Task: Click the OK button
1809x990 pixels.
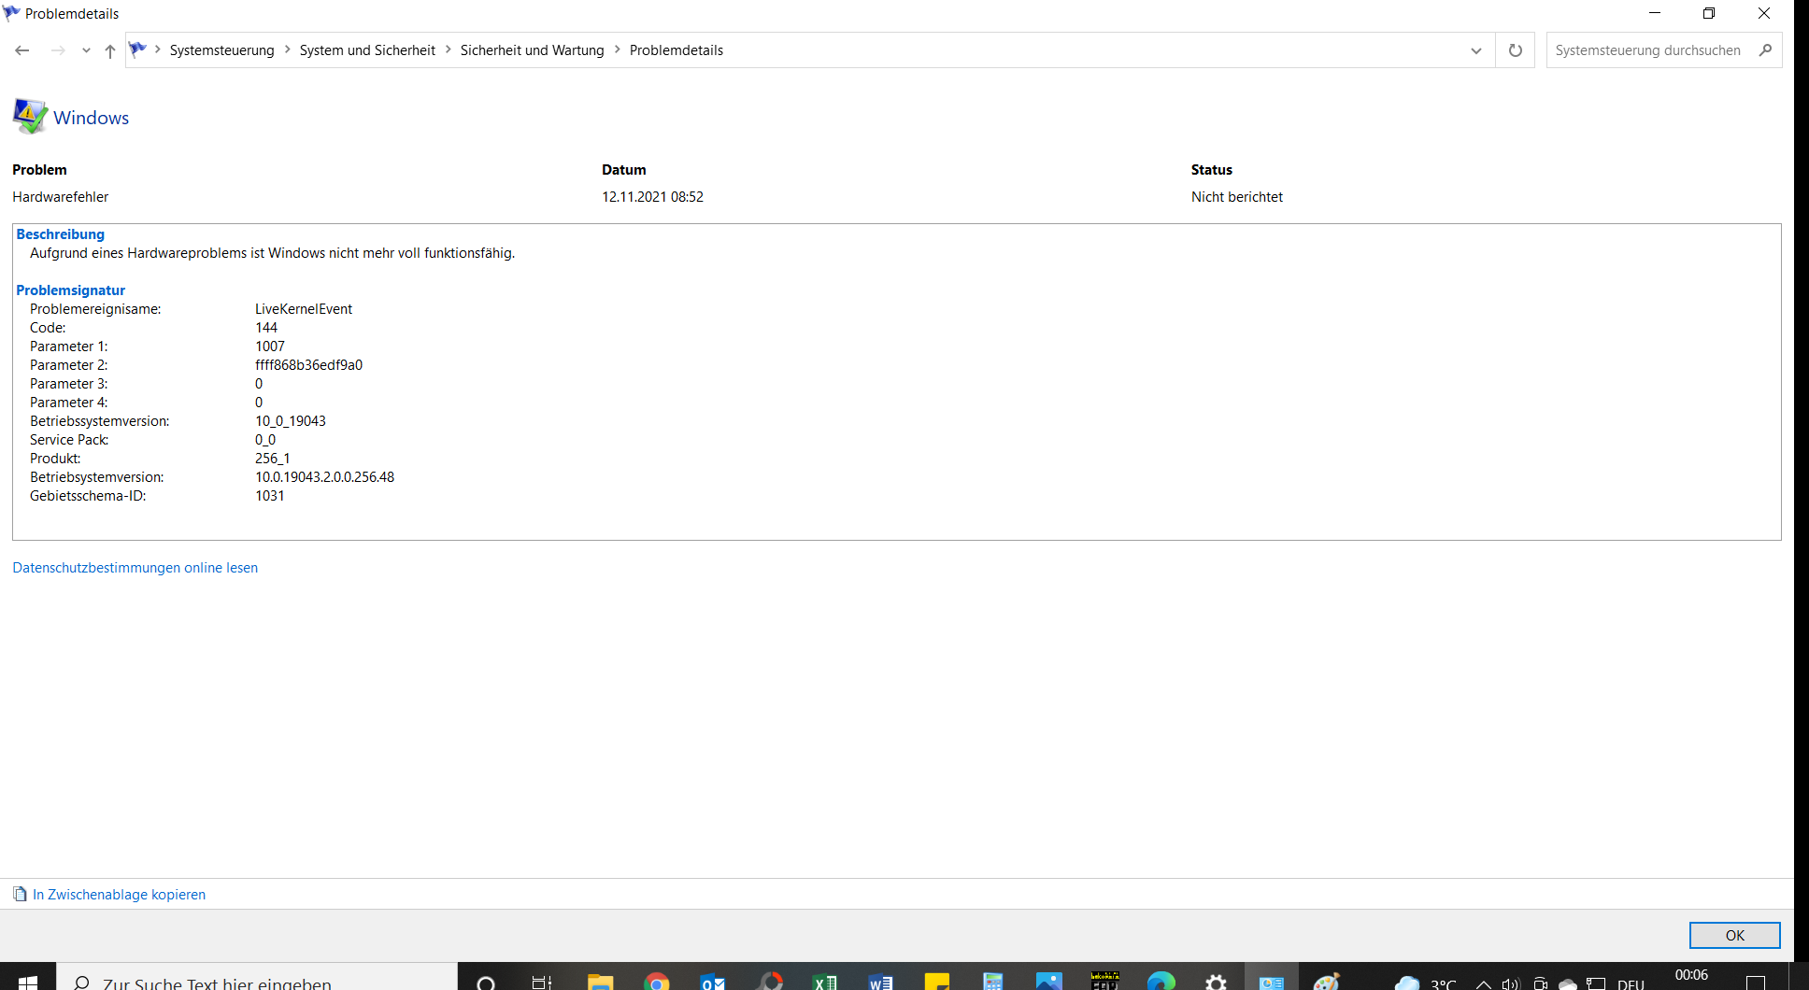Action: [1735, 935]
